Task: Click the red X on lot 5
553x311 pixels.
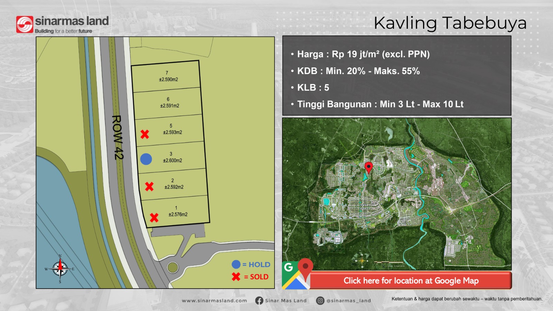Action: [x=145, y=134]
